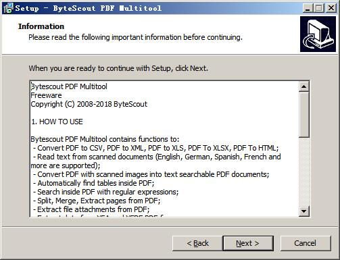This screenshot has height=260, width=340.
Task: Click the '1. HOW TO USE' heading text
Action: click(x=57, y=122)
